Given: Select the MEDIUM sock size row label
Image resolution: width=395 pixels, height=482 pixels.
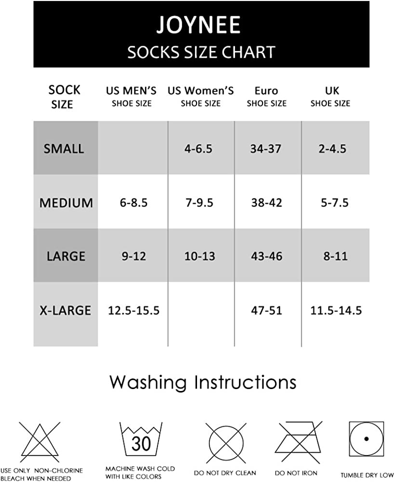Looking at the screenshot, I should [x=66, y=203].
